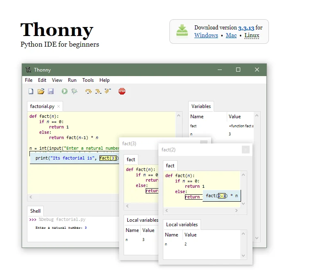
Task: Select the factorial.py editor tab
Action: (42, 106)
